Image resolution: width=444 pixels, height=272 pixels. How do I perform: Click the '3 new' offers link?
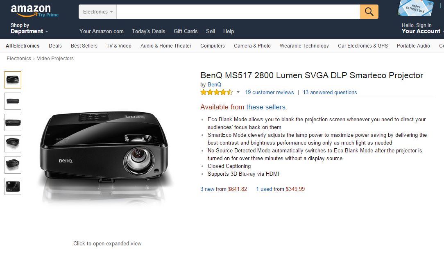pyautogui.click(x=207, y=189)
